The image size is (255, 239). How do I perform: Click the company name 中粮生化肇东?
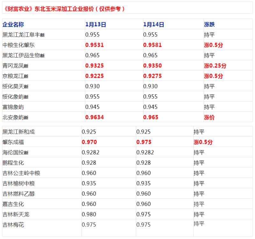pos(18,45)
